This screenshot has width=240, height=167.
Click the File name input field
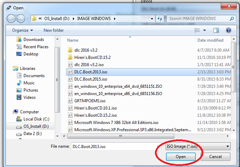pyautogui.click(x=116, y=146)
